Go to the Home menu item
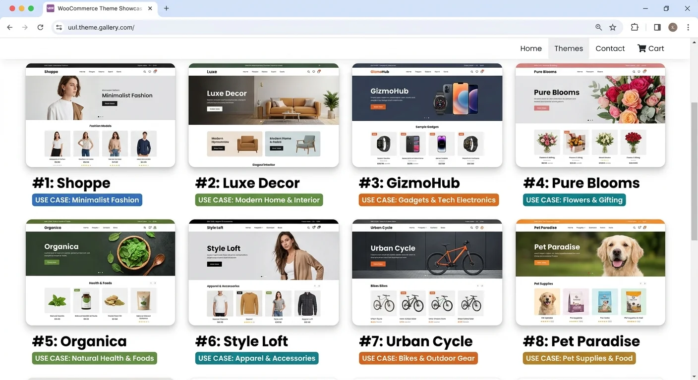The height and width of the screenshot is (380, 698). click(530, 48)
